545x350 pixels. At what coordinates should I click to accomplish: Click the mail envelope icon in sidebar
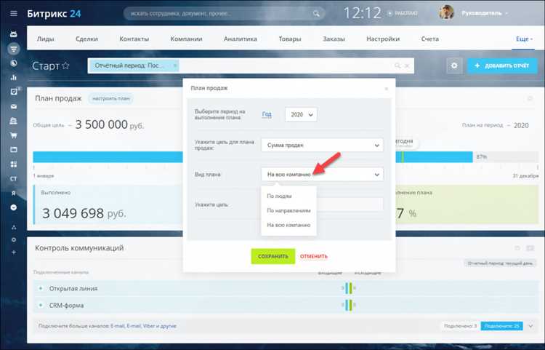14,106
